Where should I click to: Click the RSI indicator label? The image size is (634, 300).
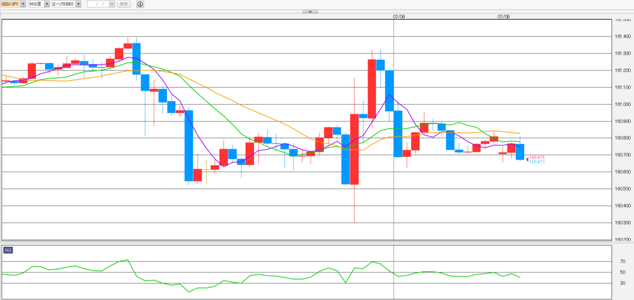[8, 250]
